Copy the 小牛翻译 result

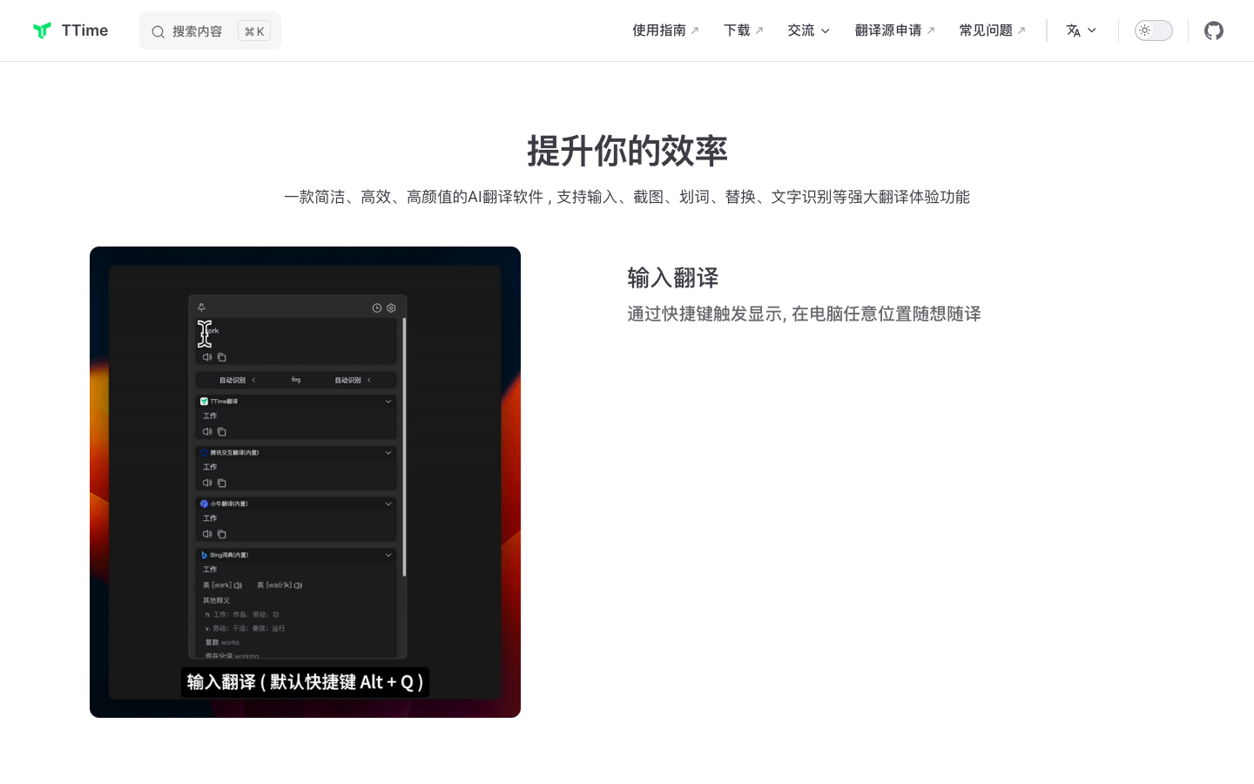(221, 534)
